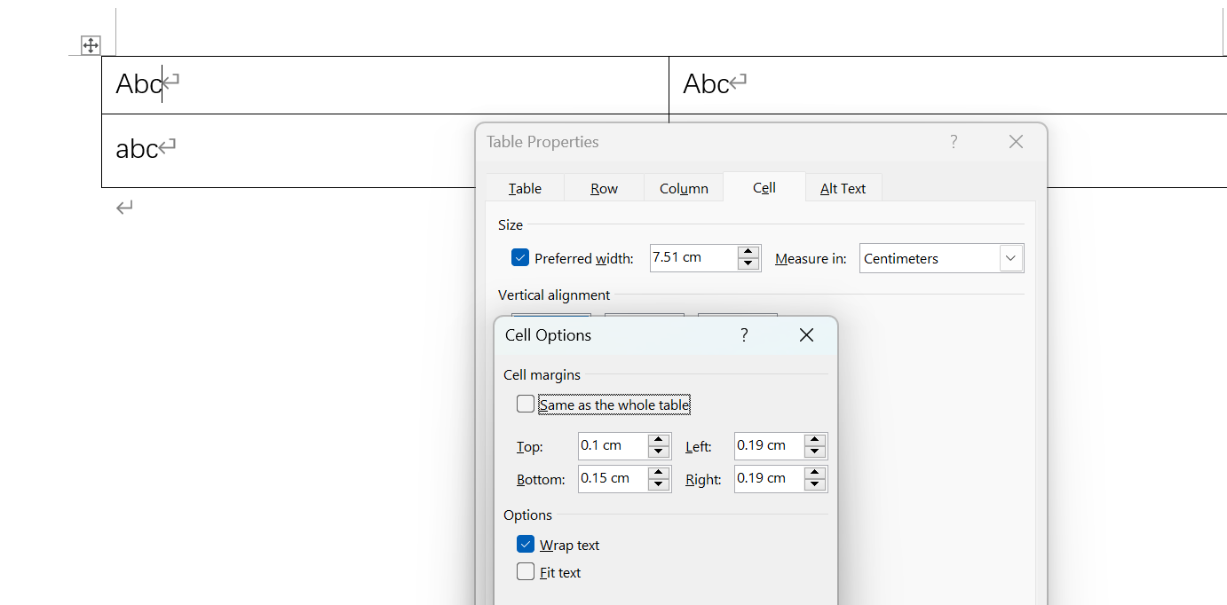
Task: Check Same as the whole table
Action: (526, 405)
